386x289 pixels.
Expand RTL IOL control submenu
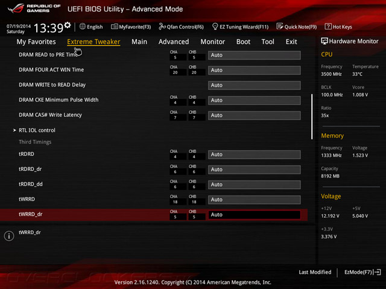coord(37,130)
